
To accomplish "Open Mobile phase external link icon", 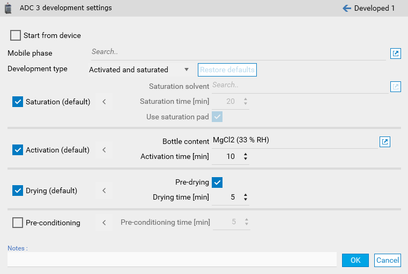I will [x=395, y=53].
